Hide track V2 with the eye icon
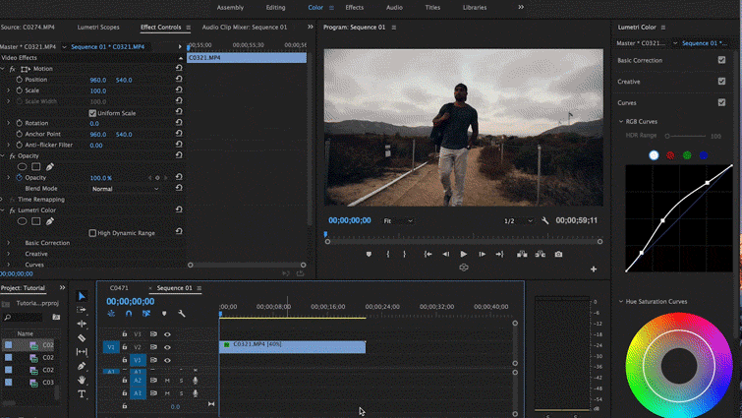Image resolution: width=742 pixels, height=418 pixels. pos(167,347)
